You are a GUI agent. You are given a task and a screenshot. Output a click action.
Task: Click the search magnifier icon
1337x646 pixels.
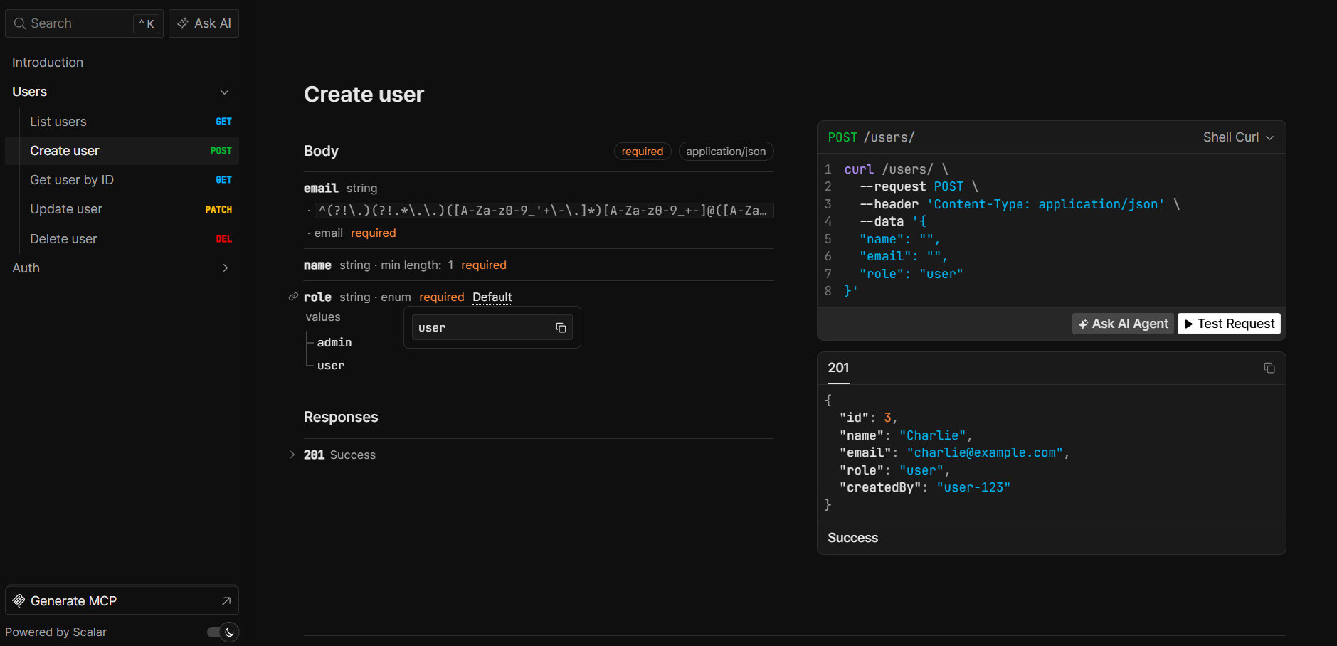pos(20,23)
